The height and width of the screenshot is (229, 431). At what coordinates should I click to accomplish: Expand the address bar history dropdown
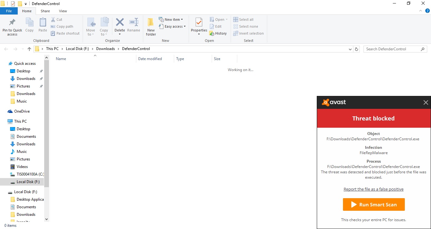[350, 49]
